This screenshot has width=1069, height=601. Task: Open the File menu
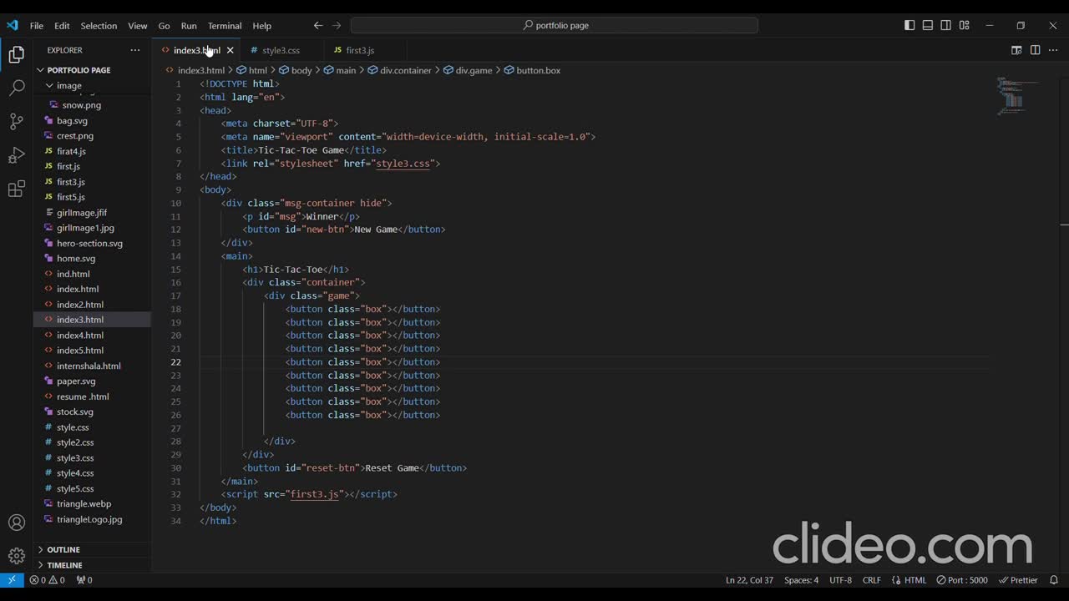[x=37, y=26]
